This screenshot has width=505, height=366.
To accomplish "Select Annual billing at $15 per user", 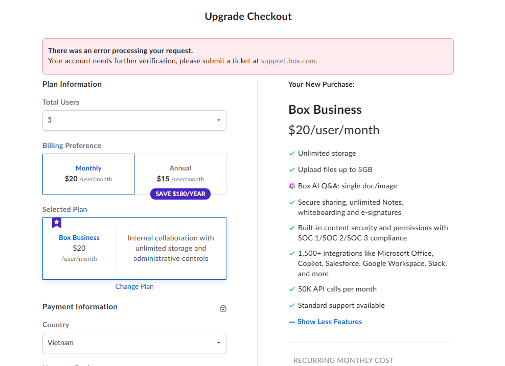I will [x=180, y=174].
